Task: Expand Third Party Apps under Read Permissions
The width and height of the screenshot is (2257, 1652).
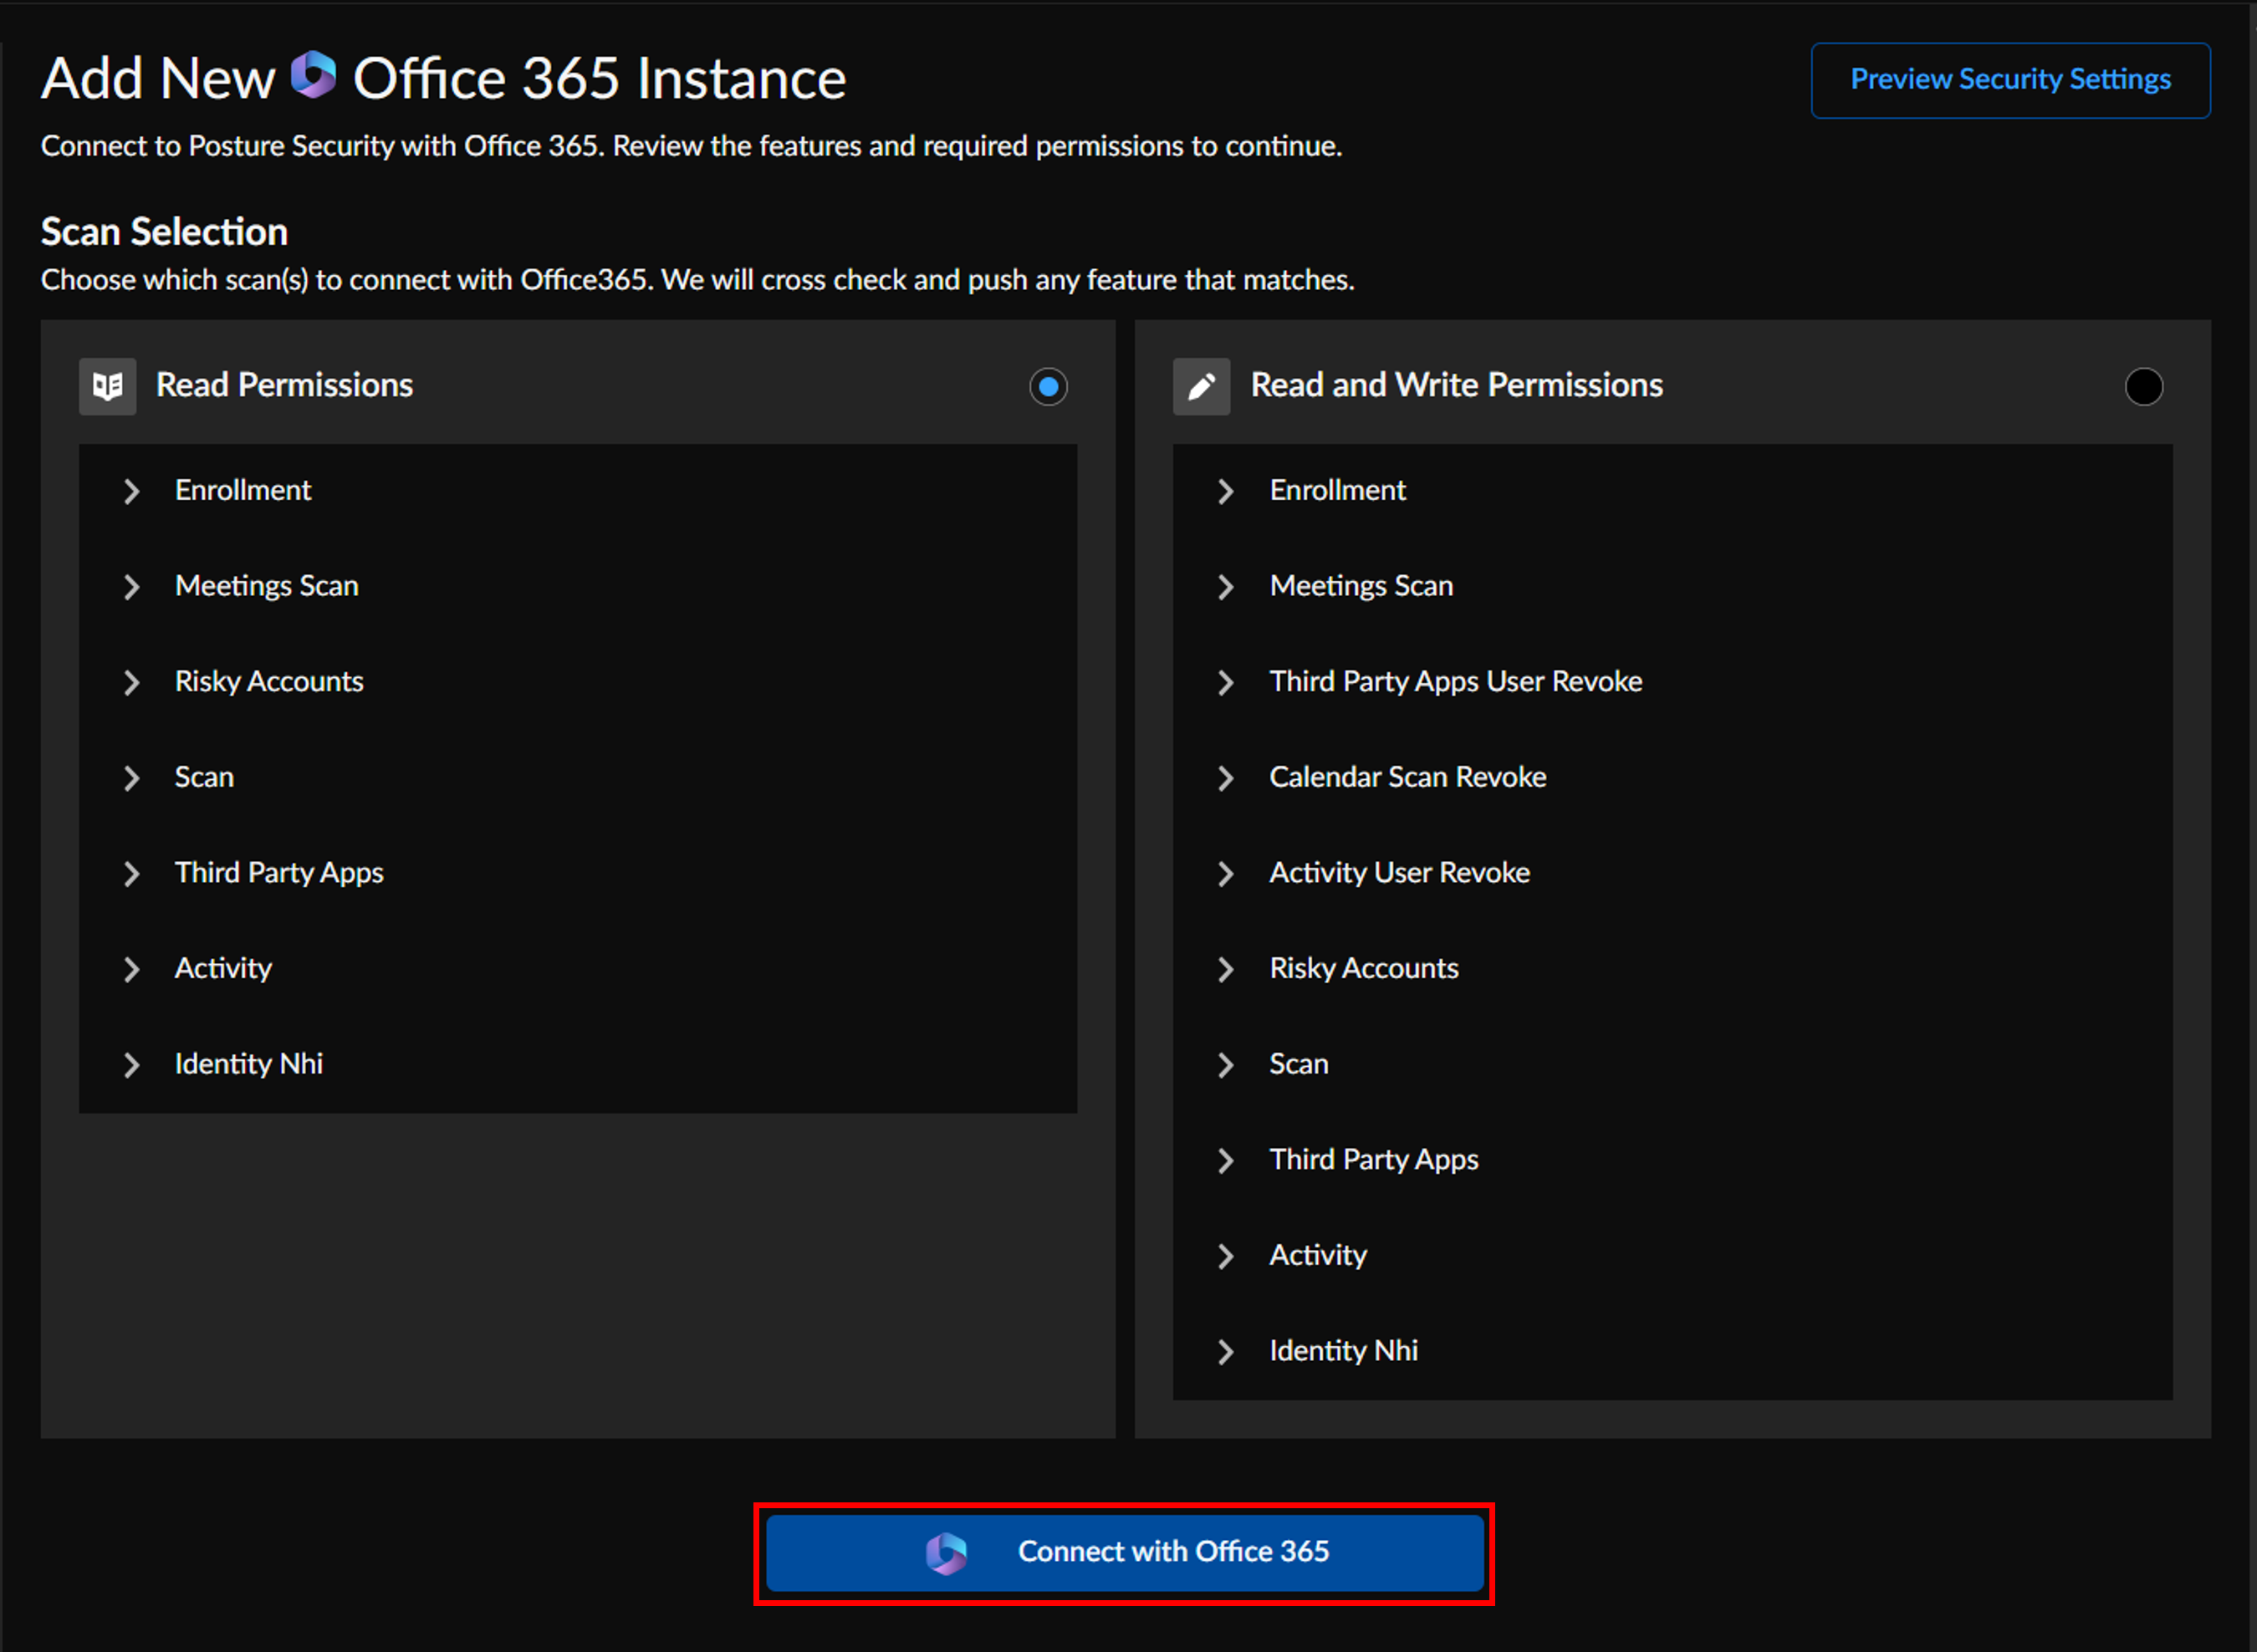Action: pos(131,873)
